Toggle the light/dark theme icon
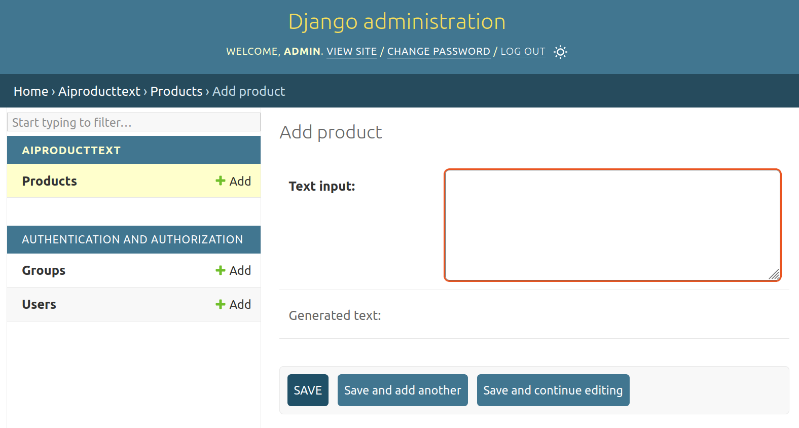The width and height of the screenshot is (799, 428). (x=560, y=52)
